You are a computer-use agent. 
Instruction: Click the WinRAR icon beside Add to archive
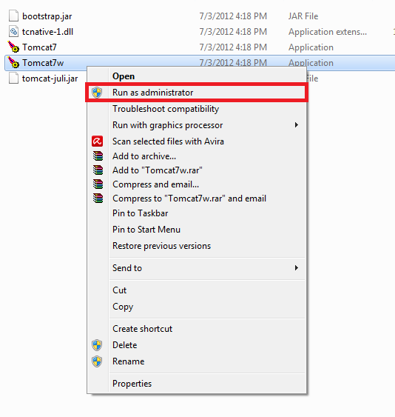[98, 156]
